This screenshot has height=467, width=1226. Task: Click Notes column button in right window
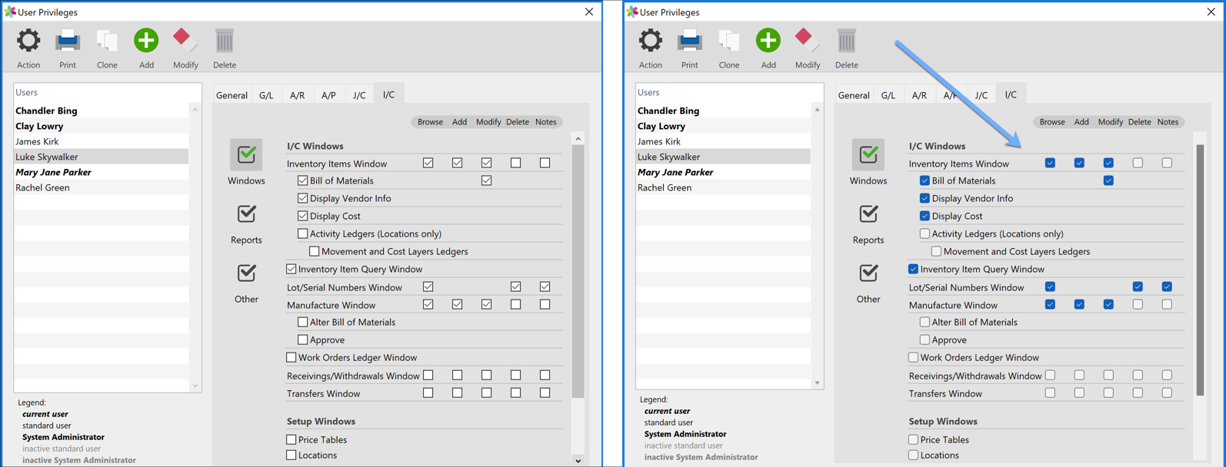[x=1168, y=122]
